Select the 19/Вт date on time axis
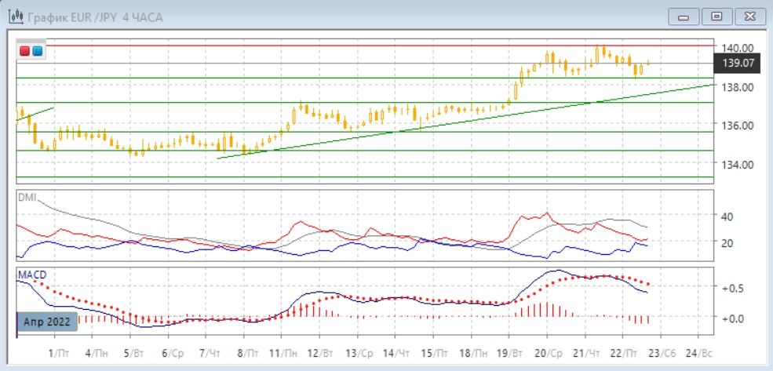 click(509, 354)
